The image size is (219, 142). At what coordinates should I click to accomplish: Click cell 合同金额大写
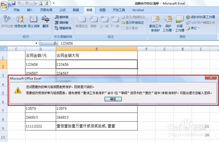(97, 56)
